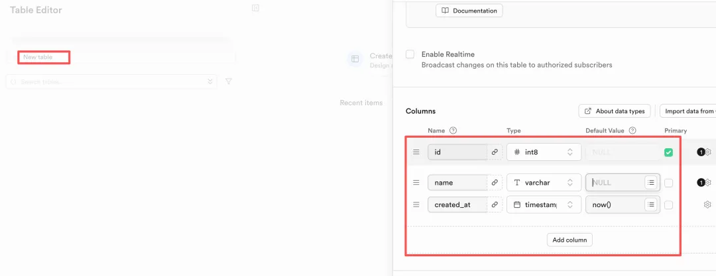Open settings gear for the name column

[707, 183]
